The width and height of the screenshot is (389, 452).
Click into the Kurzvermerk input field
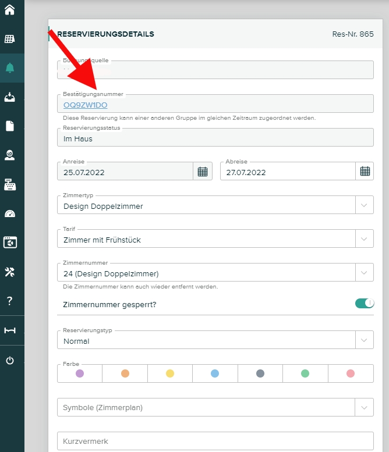(215, 441)
